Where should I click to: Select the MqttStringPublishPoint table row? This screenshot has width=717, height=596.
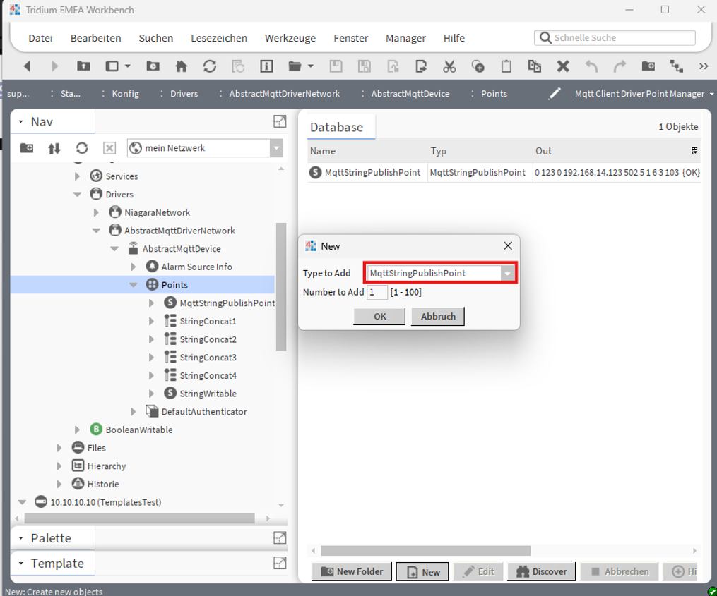pyautogui.click(x=504, y=173)
